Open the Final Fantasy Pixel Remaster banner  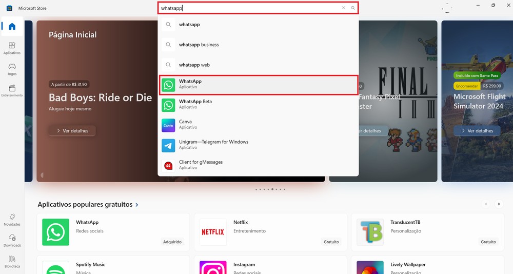pyautogui.click(x=398, y=101)
